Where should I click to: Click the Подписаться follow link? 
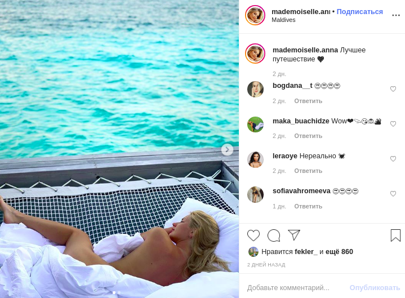(359, 11)
